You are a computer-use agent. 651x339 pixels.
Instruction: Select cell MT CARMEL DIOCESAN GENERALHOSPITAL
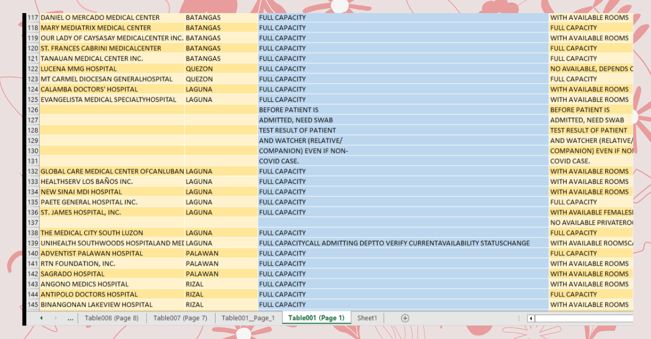(112, 79)
